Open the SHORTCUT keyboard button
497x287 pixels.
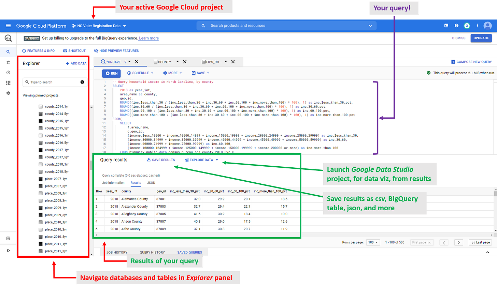(x=74, y=51)
